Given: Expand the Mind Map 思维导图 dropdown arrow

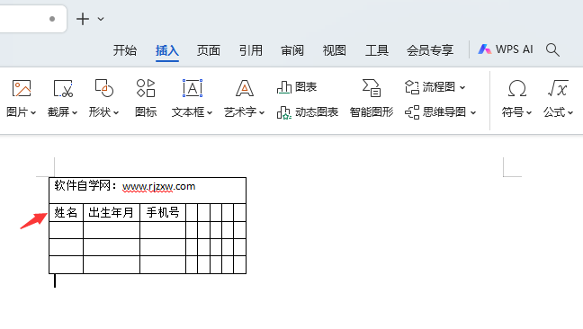Looking at the screenshot, I should (473, 112).
